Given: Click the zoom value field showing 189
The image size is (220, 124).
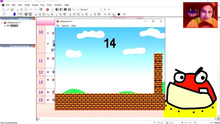Looking at the screenshot, I should click(20, 14).
